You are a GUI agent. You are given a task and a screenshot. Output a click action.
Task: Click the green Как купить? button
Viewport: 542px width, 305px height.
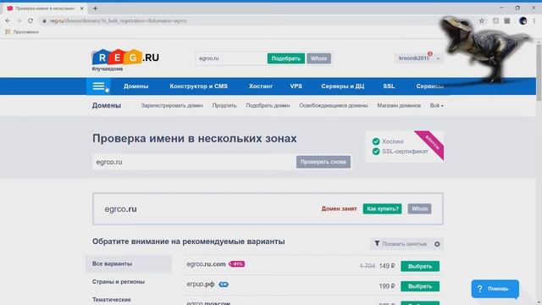click(382, 209)
